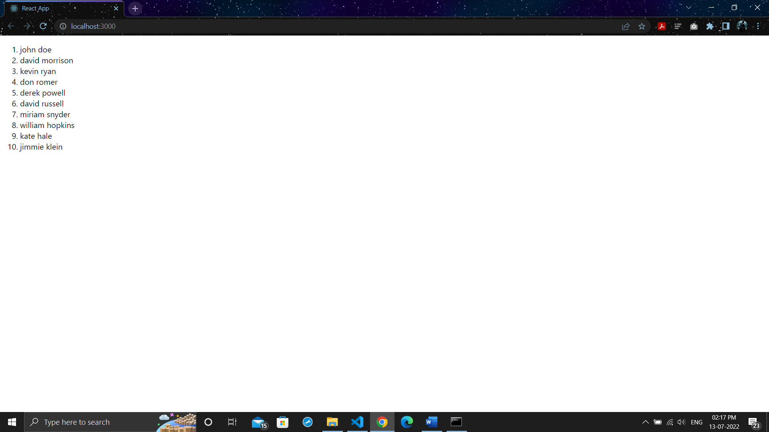769x432 pixels.
Task: Open the Chrome profile avatar
Action: coord(742,26)
